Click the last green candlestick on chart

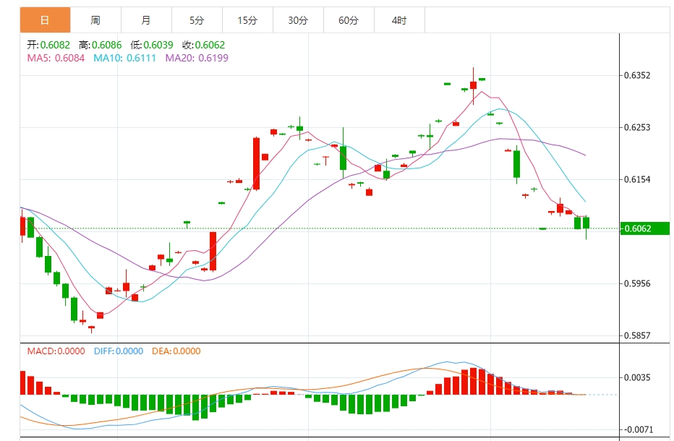[x=586, y=223]
